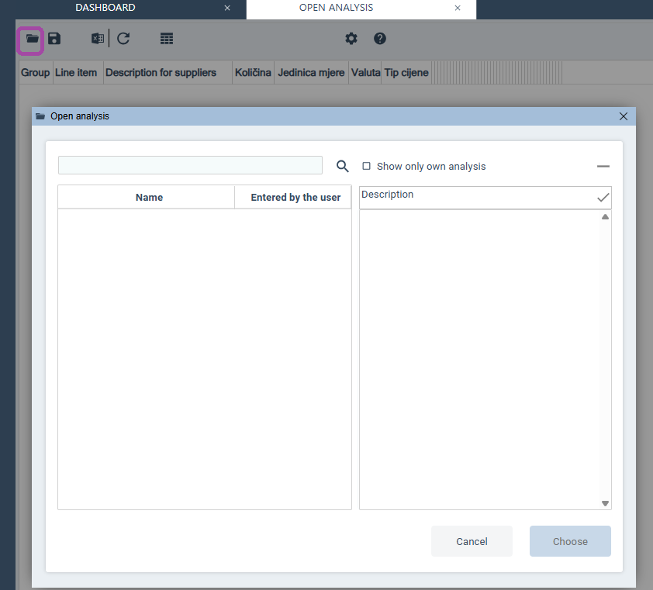Open help with the question mark icon
This screenshot has width=653, height=590.
point(380,39)
